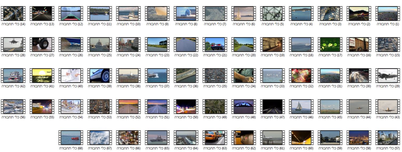Select video thumbnail כלי תחבורה (29)
The height and width of the screenshot is (152, 402).
coord(388,76)
